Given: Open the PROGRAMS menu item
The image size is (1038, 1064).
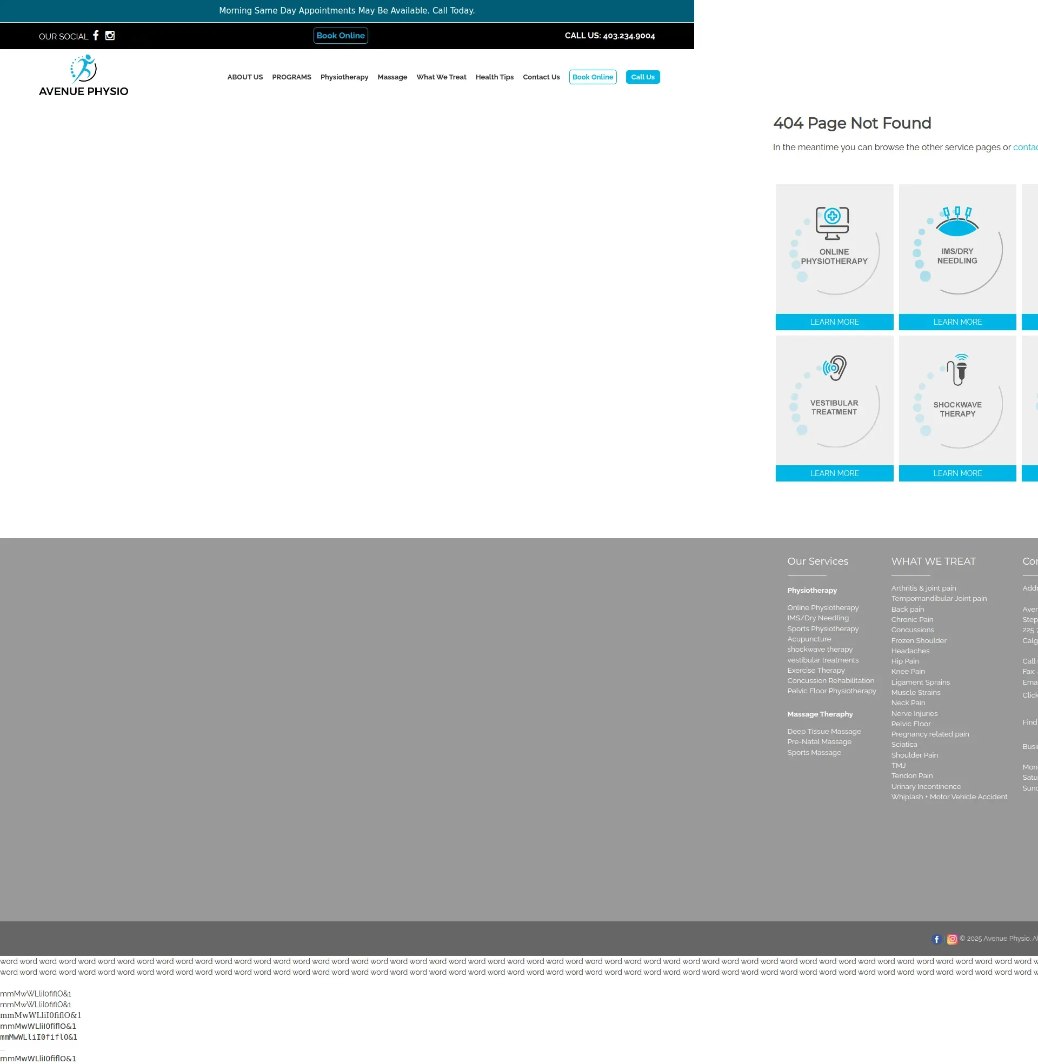Looking at the screenshot, I should pyautogui.click(x=291, y=77).
